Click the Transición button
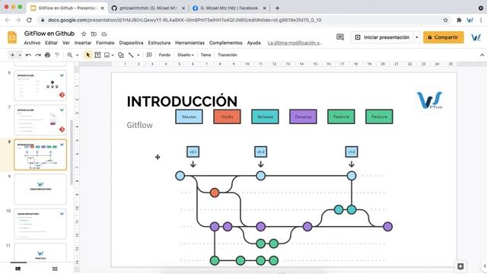The image size is (487, 274). (x=228, y=55)
